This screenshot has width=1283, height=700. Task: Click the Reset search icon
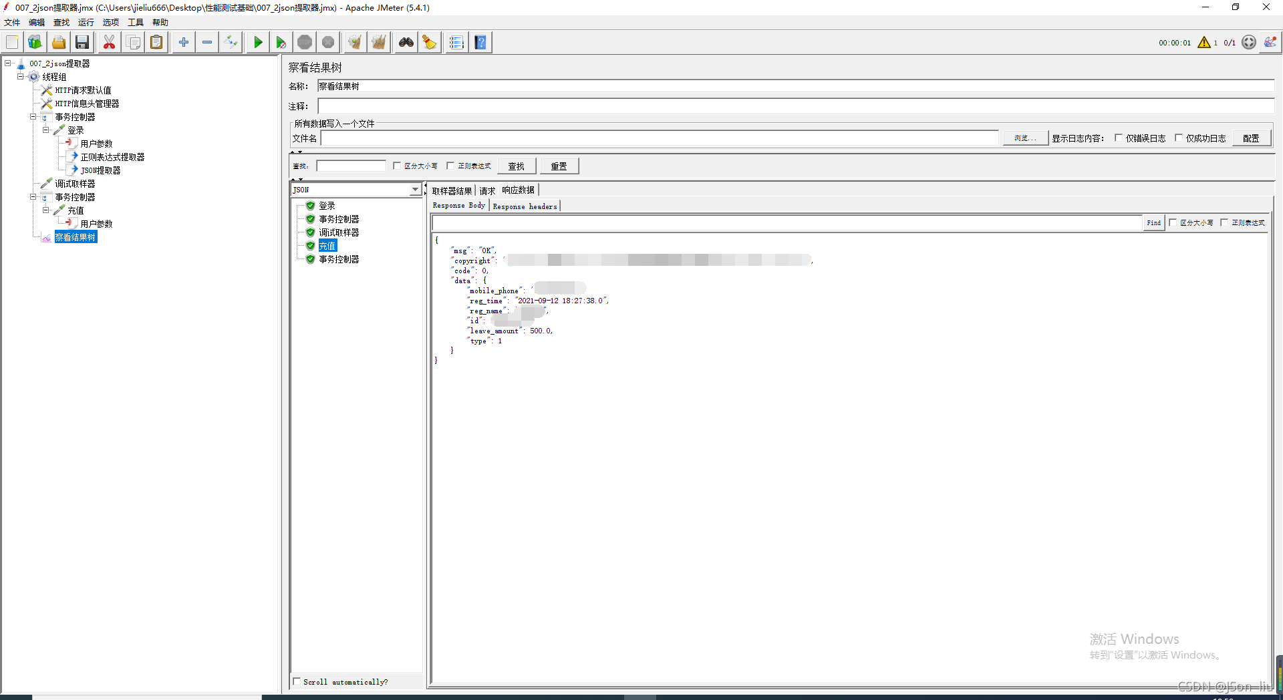[x=430, y=42]
